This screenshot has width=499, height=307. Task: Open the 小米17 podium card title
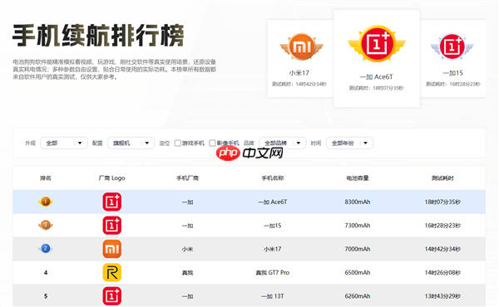pyautogui.click(x=299, y=73)
